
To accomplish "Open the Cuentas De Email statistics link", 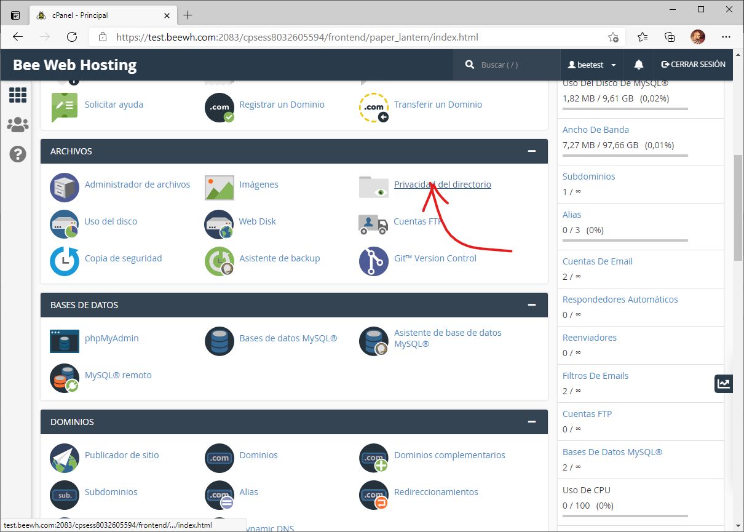I will [598, 261].
